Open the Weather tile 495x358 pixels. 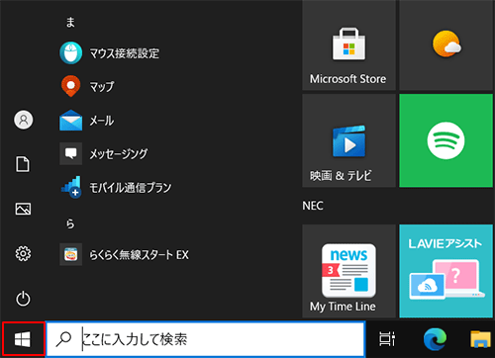[446, 45]
